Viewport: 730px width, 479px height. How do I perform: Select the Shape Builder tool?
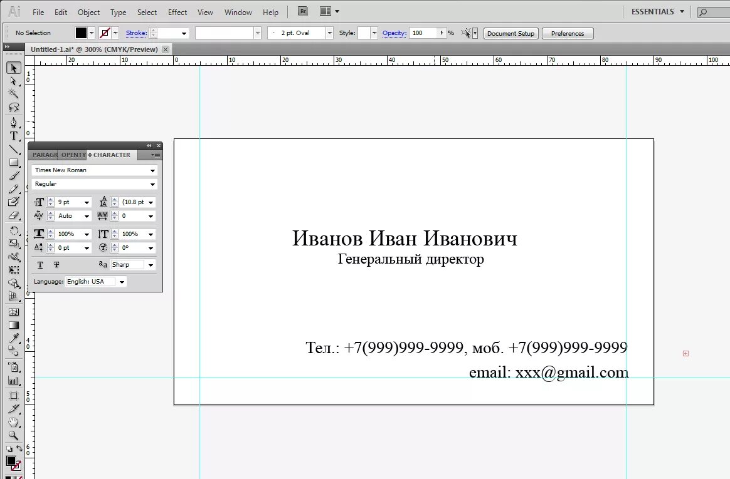pyautogui.click(x=14, y=284)
